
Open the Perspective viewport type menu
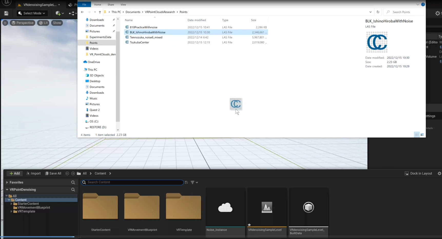[23, 23]
